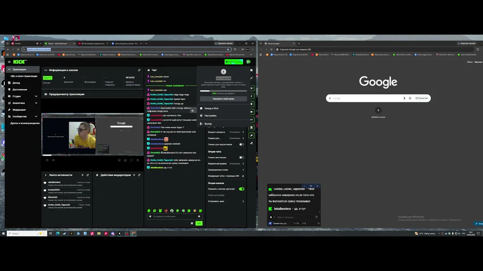
Task: Open profile avatar menu in Kick header
Action: pos(248,62)
